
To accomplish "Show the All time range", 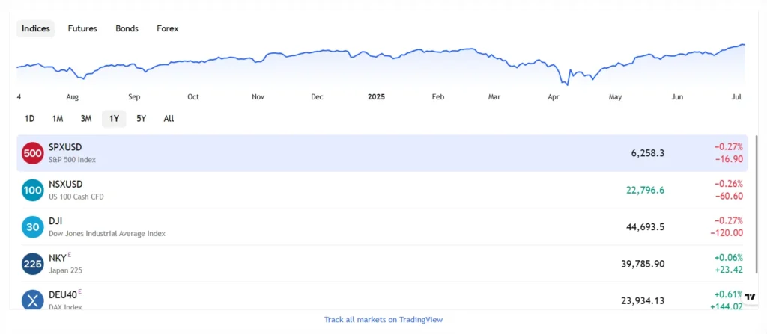I will [169, 118].
